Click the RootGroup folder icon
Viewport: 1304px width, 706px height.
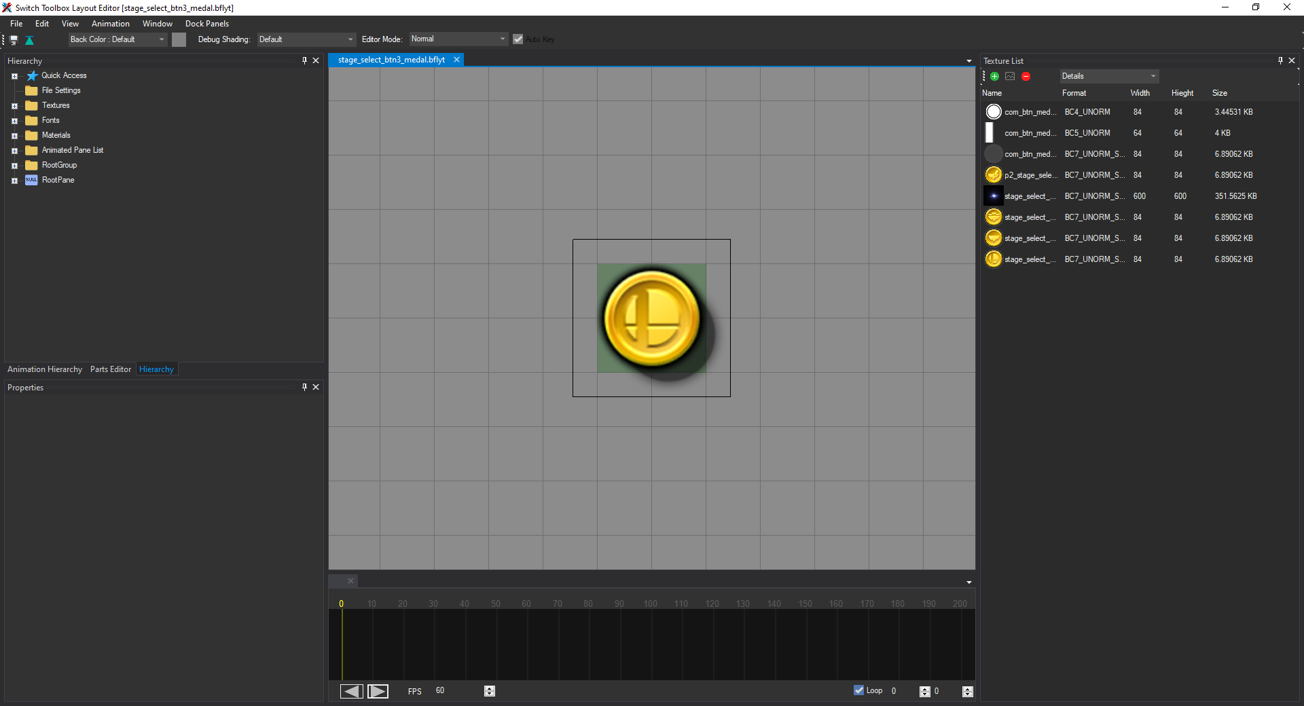click(x=31, y=165)
